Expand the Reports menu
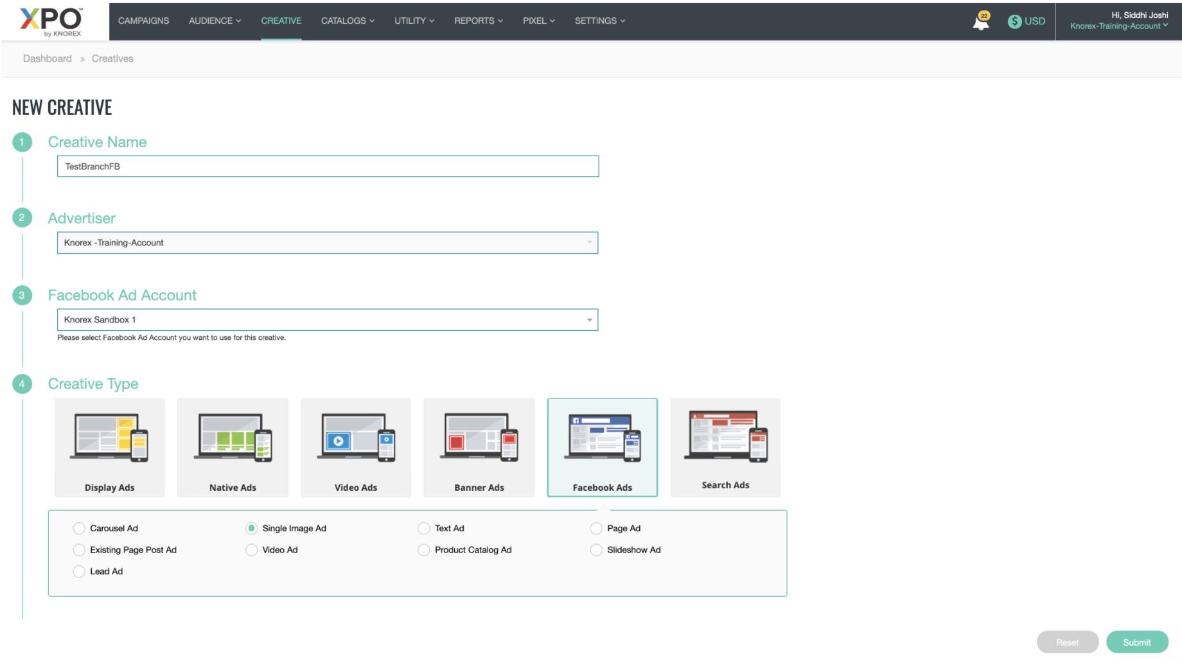 [x=479, y=21]
